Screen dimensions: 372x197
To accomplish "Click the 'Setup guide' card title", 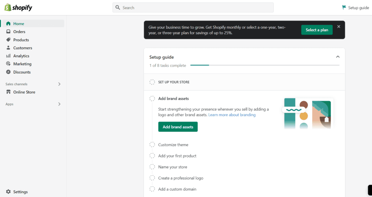I will click(162, 57).
